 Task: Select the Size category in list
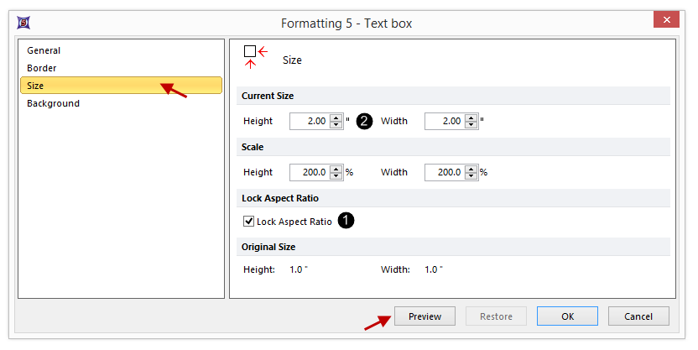(36, 86)
